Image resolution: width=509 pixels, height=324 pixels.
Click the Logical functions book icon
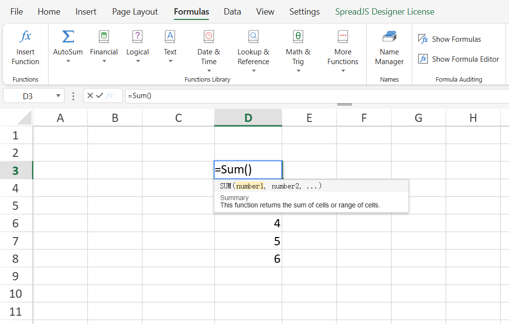click(137, 36)
